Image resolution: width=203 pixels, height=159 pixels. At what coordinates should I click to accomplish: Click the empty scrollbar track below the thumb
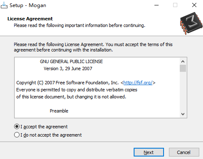[x=183, y=91]
